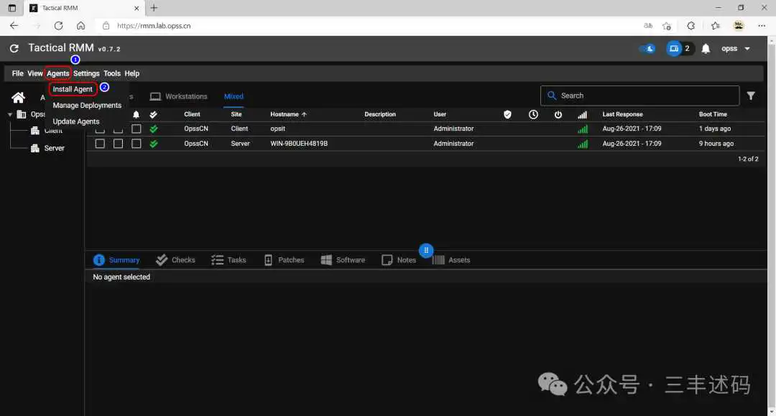776x416 pixels.
Task: Toggle the dark mode switch in the header
Action: pyautogui.click(x=647, y=48)
